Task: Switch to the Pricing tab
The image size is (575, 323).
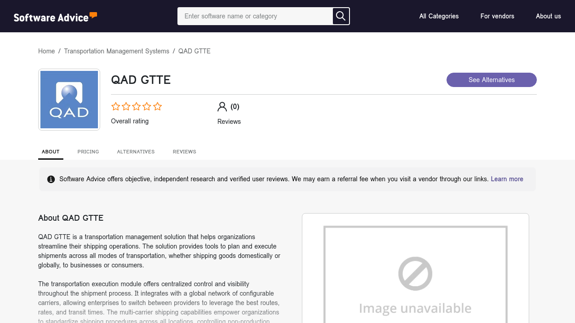Action: [88, 152]
